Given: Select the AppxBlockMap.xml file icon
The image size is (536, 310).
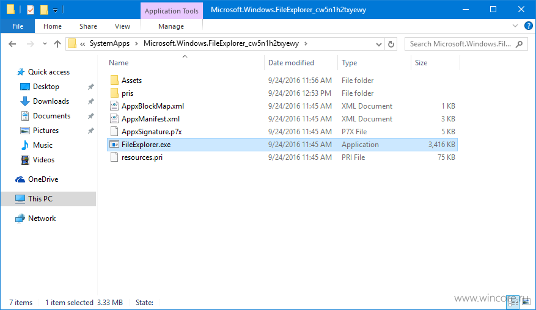Looking at the screenshot, I should click(x=114, y=106).
